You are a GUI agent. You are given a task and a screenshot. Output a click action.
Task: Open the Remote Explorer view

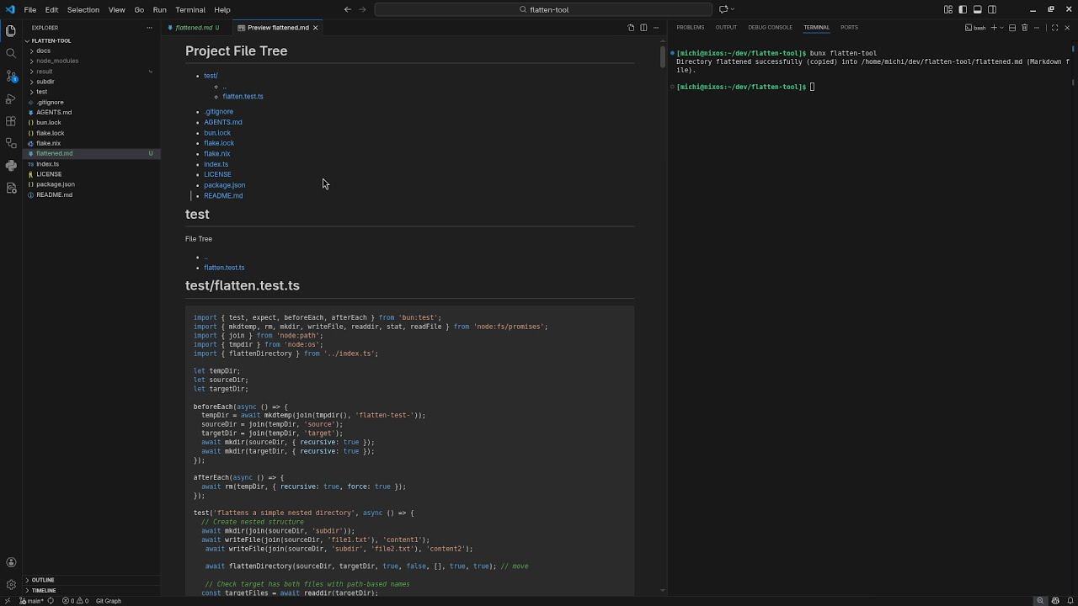tap(11, 143)
